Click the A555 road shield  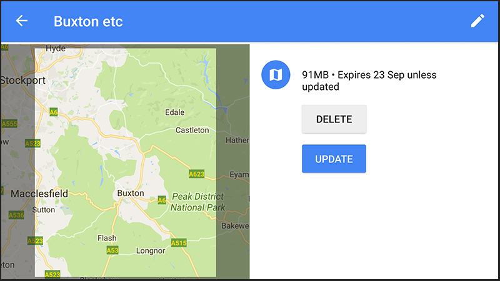pos(9,124)
